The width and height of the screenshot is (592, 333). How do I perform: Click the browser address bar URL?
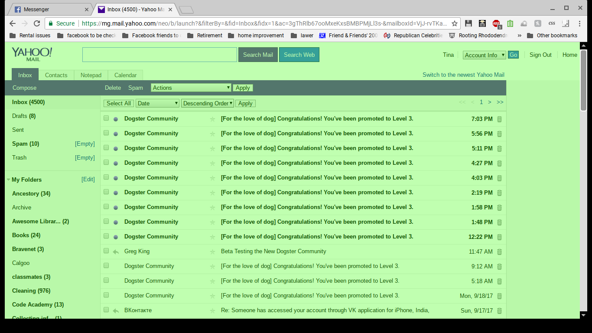tap(264, 23)
